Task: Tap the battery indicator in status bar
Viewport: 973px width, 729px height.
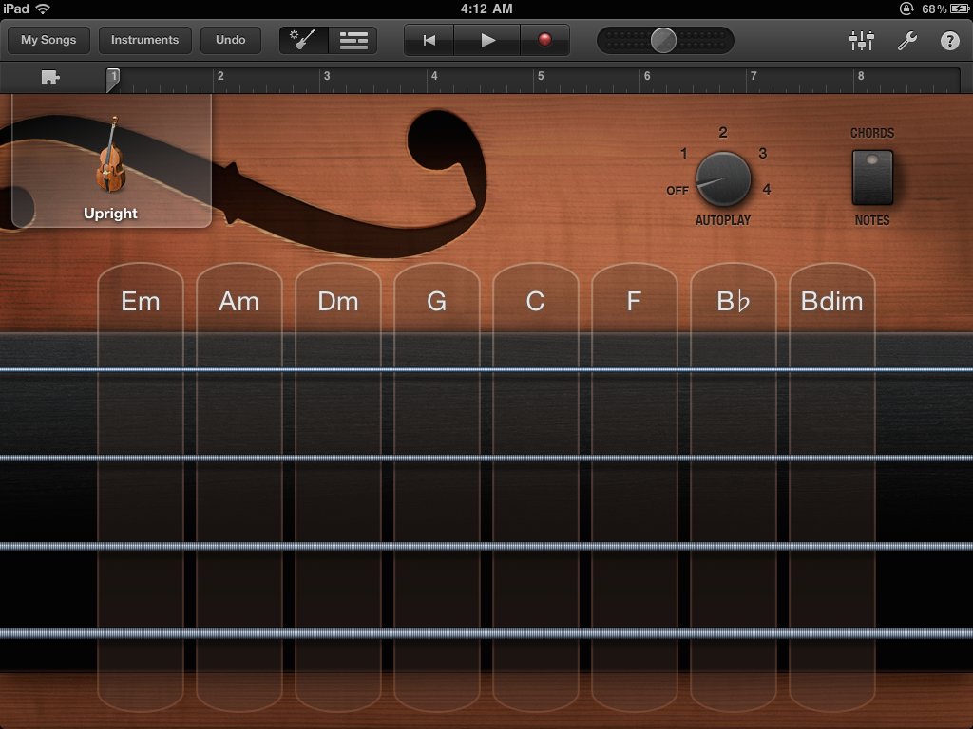Action: click(x=960, y=9)
